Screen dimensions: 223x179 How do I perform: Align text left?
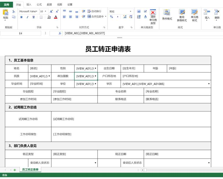65,17
